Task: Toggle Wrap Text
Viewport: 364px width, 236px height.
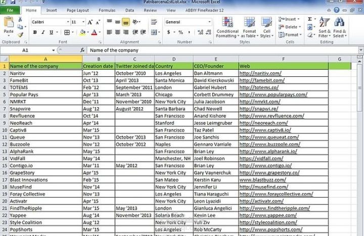Action: click(154, 22)
